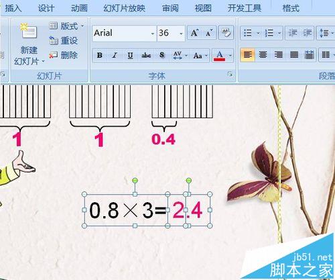This screenshot has width=335, height=280.
Task: Click 删除 to delete slide
Action: [x=64, y=55]
